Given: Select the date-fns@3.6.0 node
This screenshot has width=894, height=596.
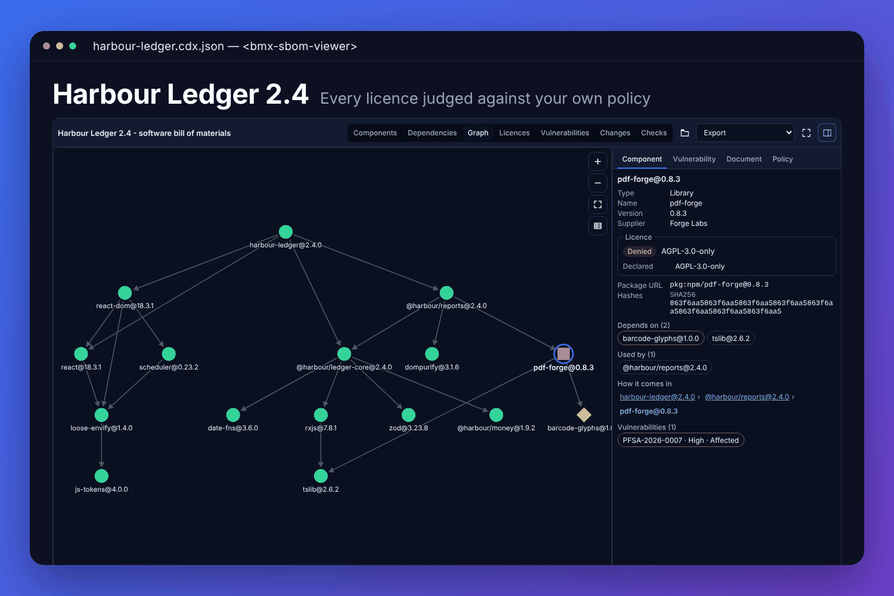Looking at the screenshot, I should pos(233,415).
